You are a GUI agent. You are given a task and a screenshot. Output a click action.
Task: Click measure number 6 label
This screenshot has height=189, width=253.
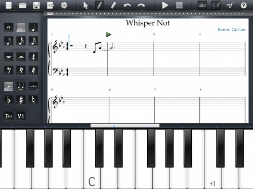click(x=110, y=90)
